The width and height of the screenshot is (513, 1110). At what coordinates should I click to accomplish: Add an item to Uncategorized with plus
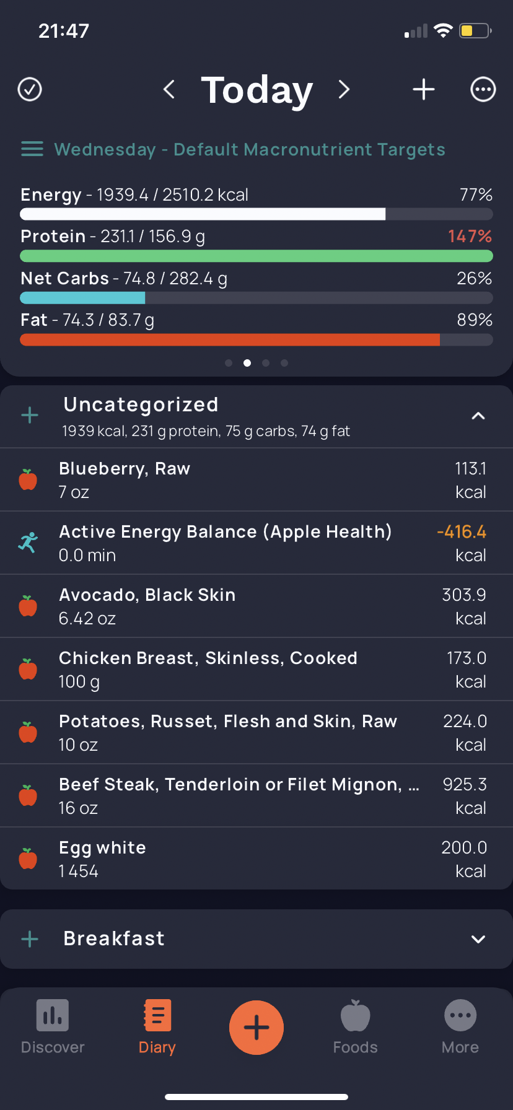(x=30, y=415)
